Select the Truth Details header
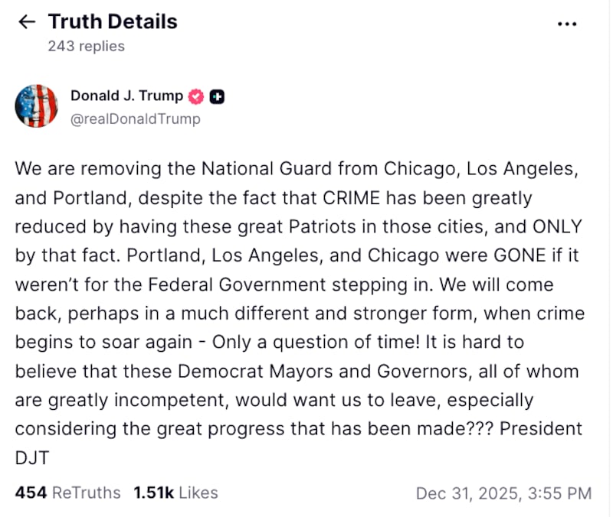 [113, 21]
